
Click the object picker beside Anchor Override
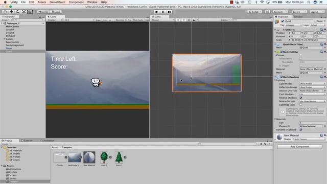click(325, 91)
